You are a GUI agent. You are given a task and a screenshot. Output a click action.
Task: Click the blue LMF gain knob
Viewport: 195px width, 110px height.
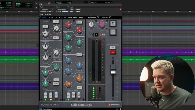click(x=68, y=61)
